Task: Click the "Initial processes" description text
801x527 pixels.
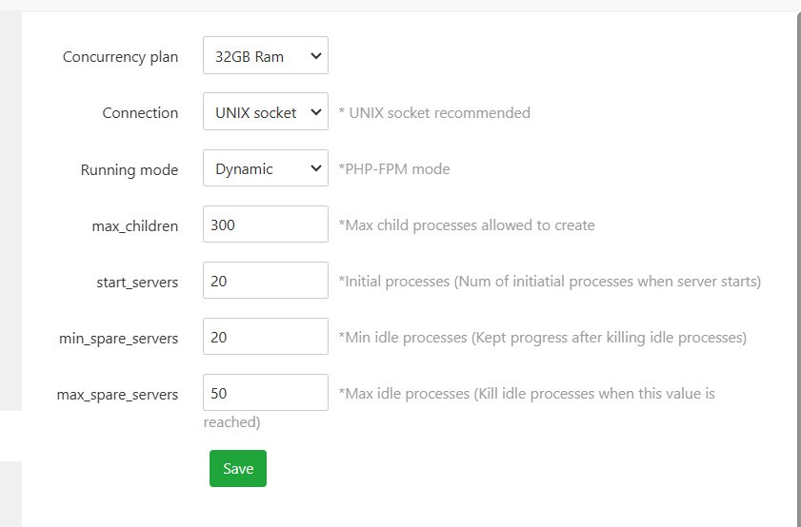Action: (550, 282)
